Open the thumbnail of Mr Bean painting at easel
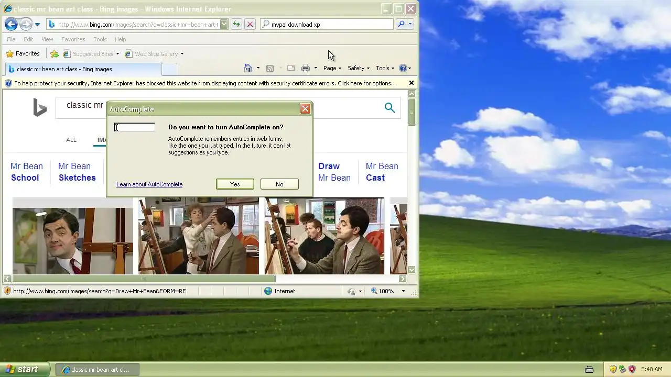671x377 pixels. pyautogui.click(x=324, y=236)
